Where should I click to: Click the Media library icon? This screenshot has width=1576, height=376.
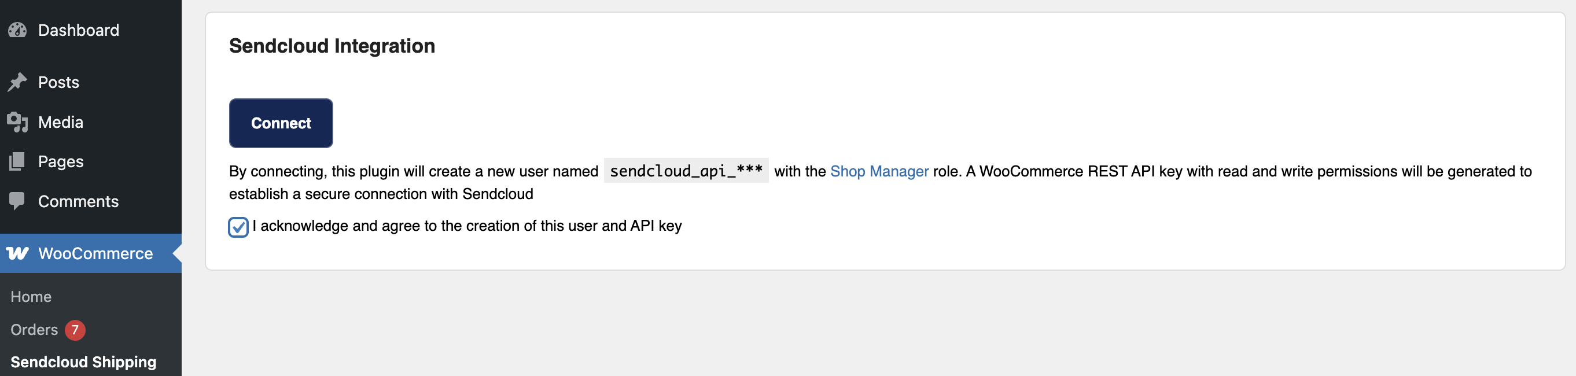click(18, 122)
